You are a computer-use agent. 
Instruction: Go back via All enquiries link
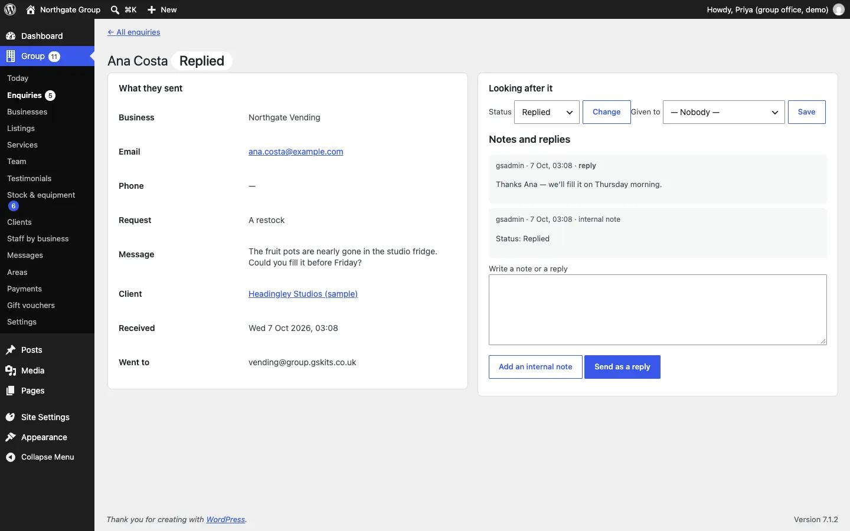(134, 32)
